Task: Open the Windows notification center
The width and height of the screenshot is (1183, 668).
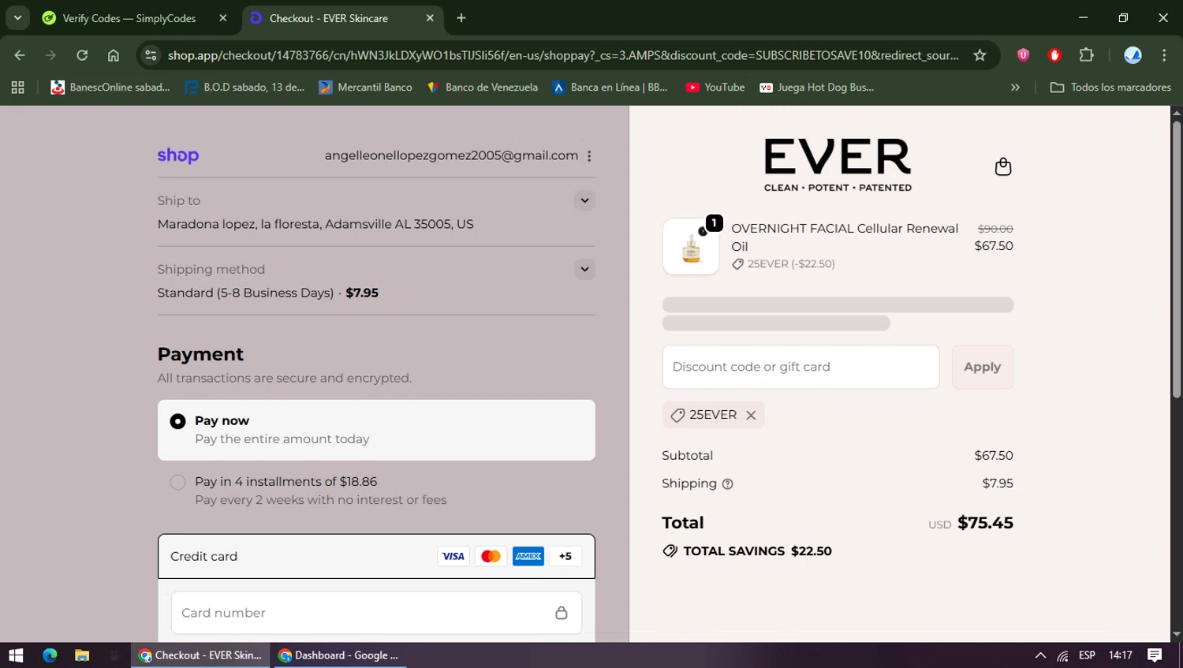Action: [1155, 655]
